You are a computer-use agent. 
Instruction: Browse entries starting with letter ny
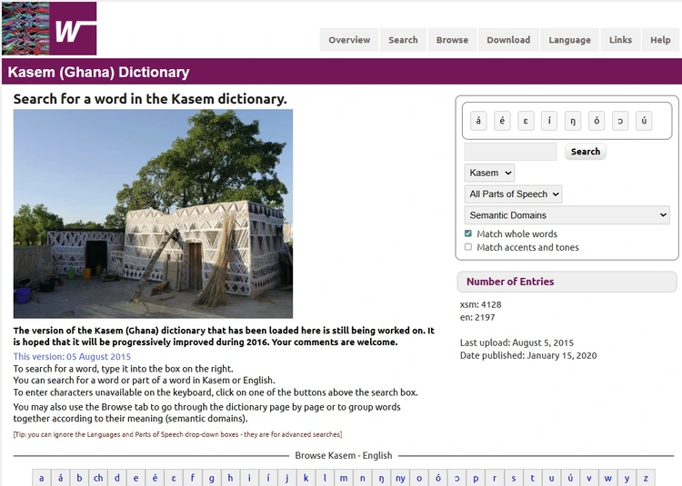pos(400,479)
